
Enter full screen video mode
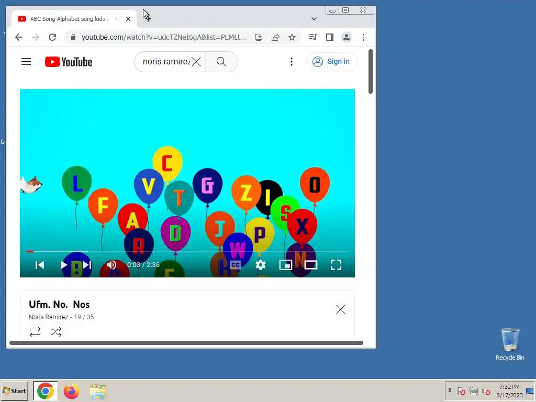(336, 265)
